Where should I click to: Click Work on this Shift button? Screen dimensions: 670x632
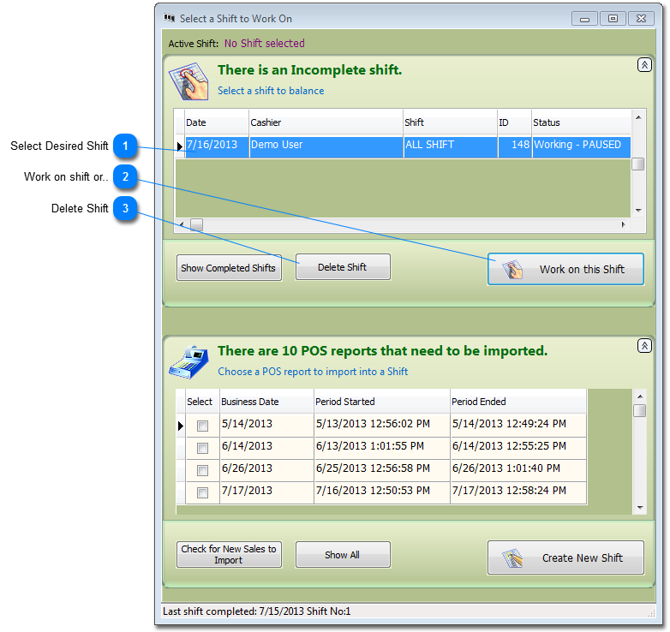(565, 269)
